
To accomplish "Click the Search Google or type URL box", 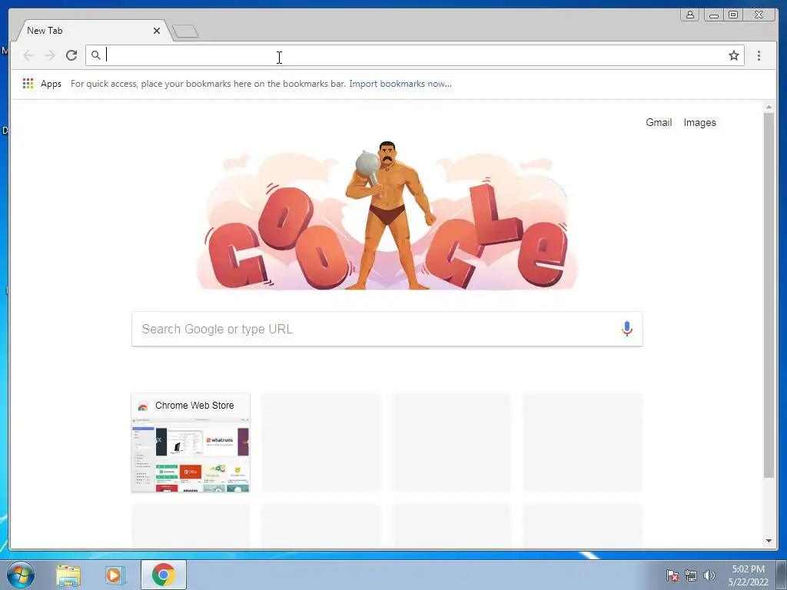I will pyautogui.click(x=387, y=329).
